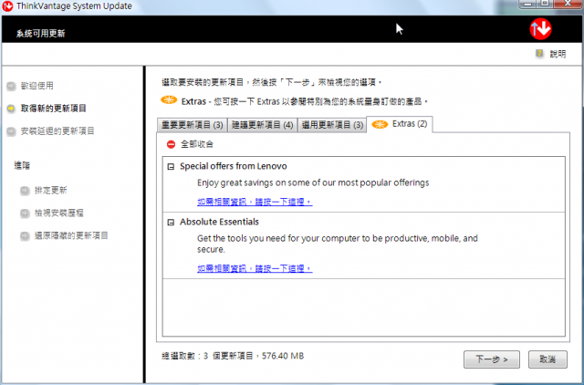Open help via the question mark icon
The height and width of the screenshot is (385, 584).
click(539, 53)
